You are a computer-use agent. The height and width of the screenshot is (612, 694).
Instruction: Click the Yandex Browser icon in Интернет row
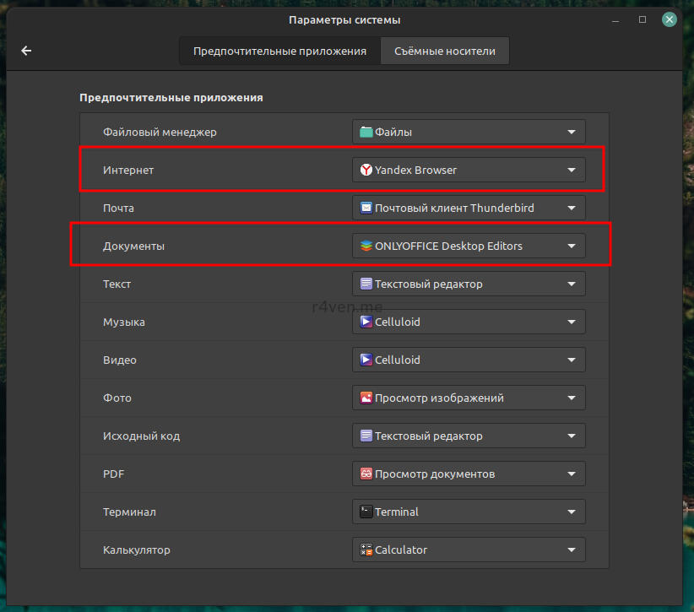(x=366, y=170)
